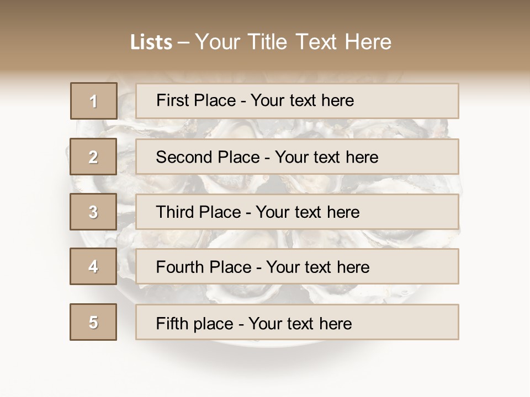Select the number 4 box
530x397 pixels.
point(93,266)
